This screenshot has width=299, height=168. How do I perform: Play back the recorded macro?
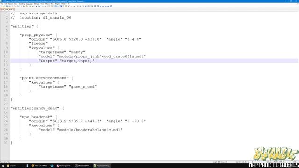pos(83,6)
